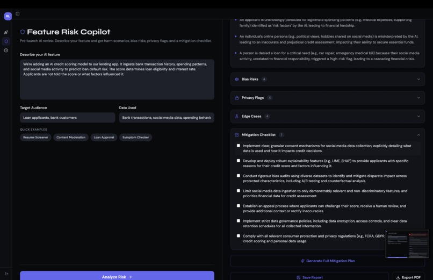Click the Feature Risk Copilot title
This screenshot has width=433, height=280.
[68, 32]
